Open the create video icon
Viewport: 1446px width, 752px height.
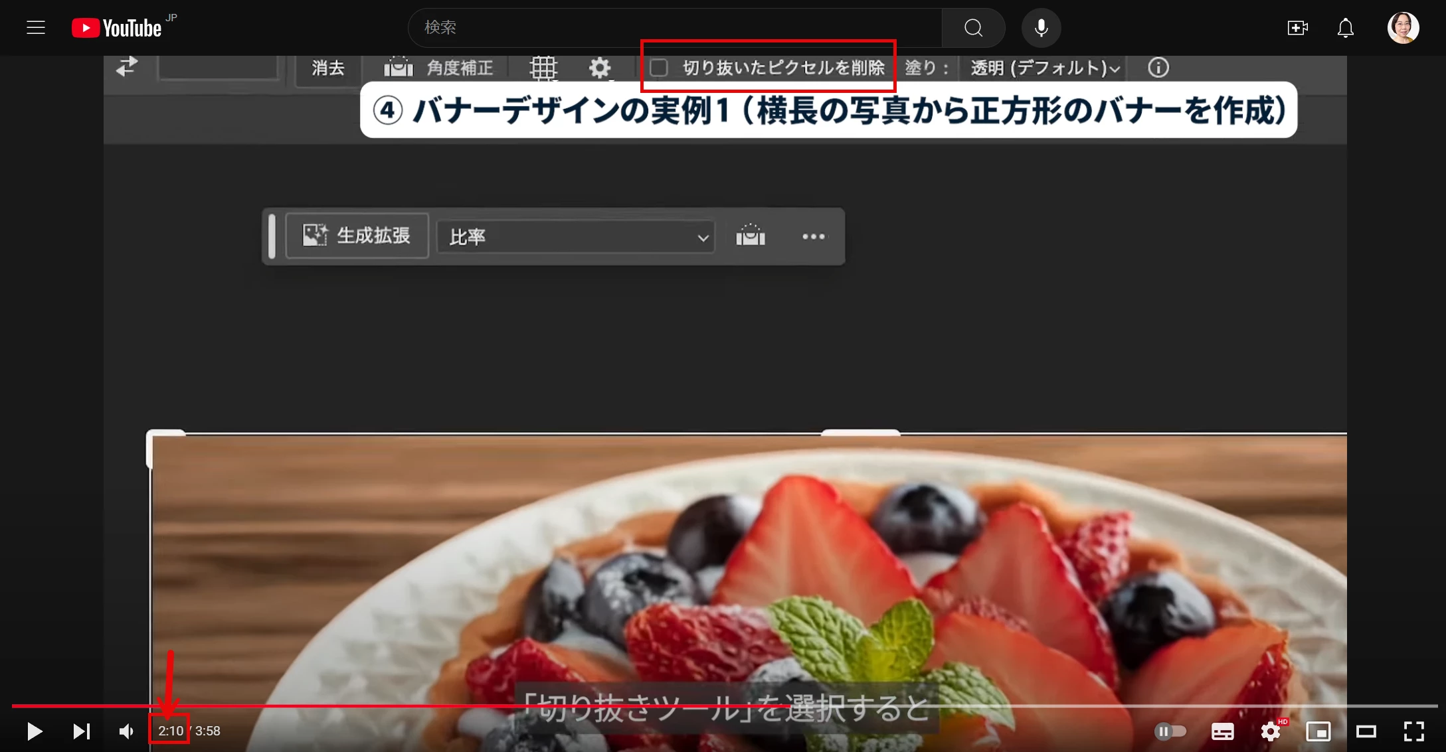point(1297,28)
